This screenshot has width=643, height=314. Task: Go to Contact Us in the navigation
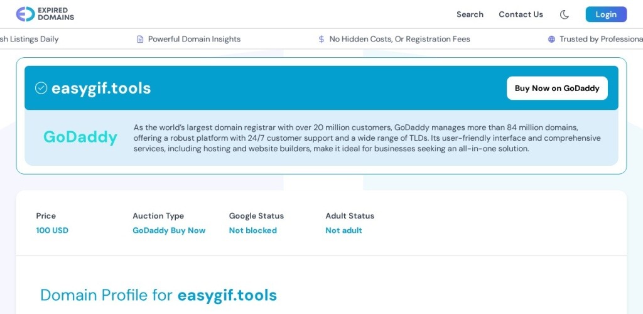pyautogui.click(x=521, y=14)
